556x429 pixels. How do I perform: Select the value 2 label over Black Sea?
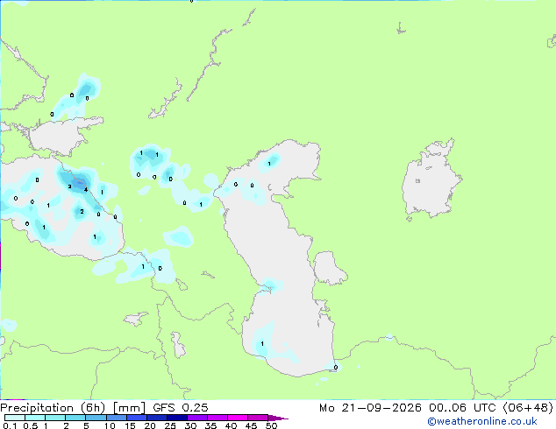pyautogui.click(x=82, y=212)
